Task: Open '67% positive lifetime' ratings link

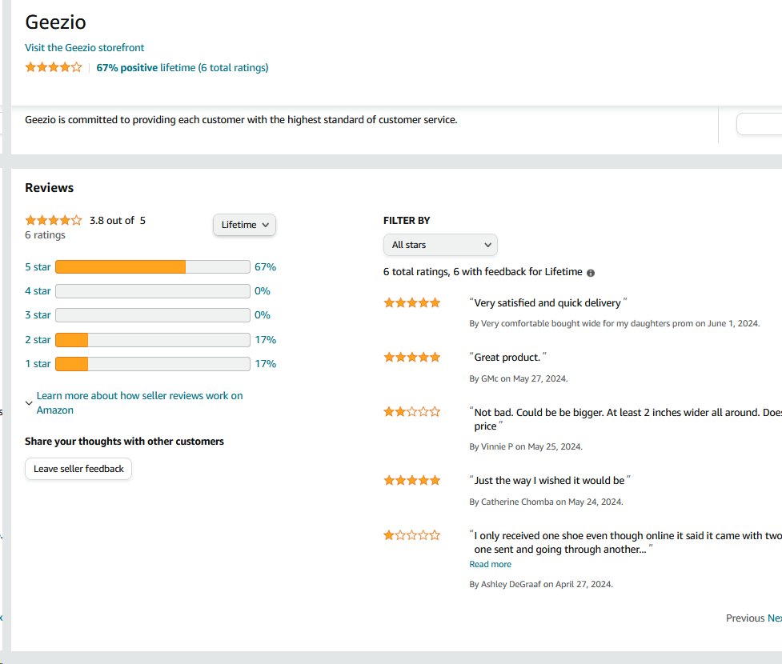Action: [x=182, y=68]
